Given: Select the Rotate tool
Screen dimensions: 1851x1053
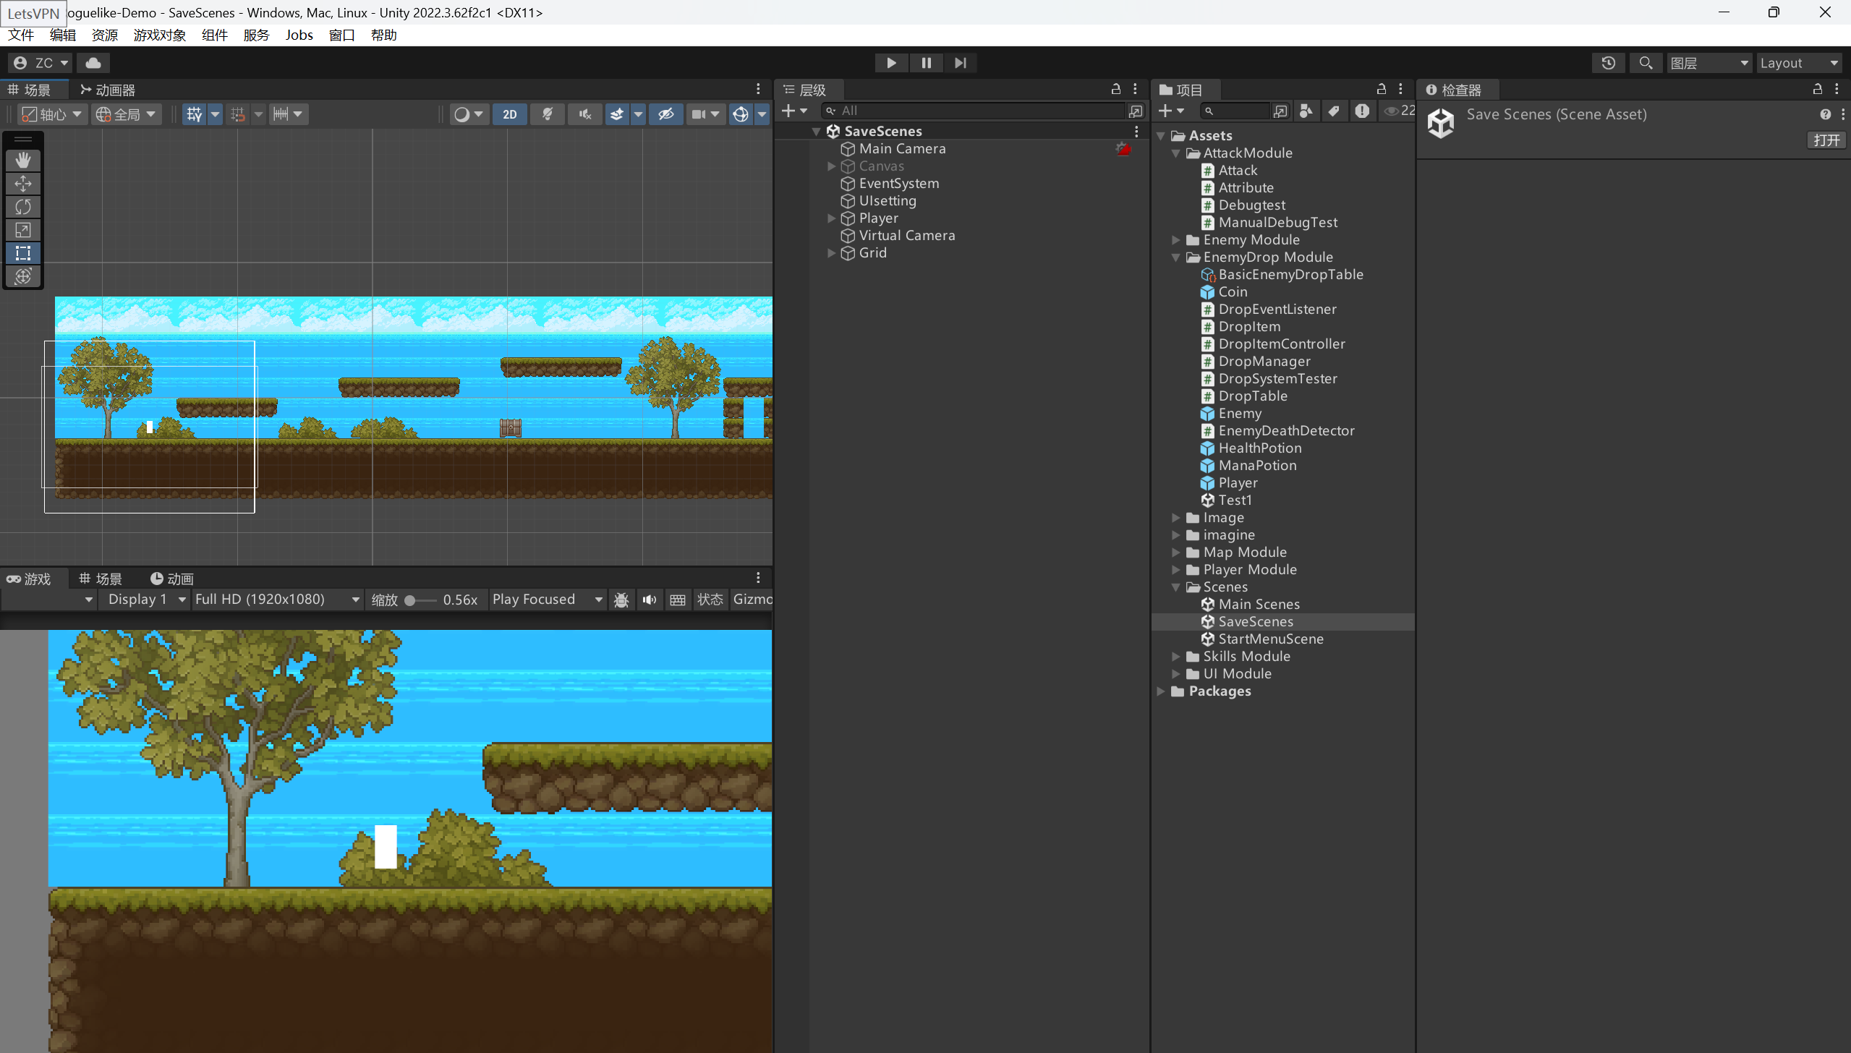Looking at the screenshot, I should coord(23,207).
